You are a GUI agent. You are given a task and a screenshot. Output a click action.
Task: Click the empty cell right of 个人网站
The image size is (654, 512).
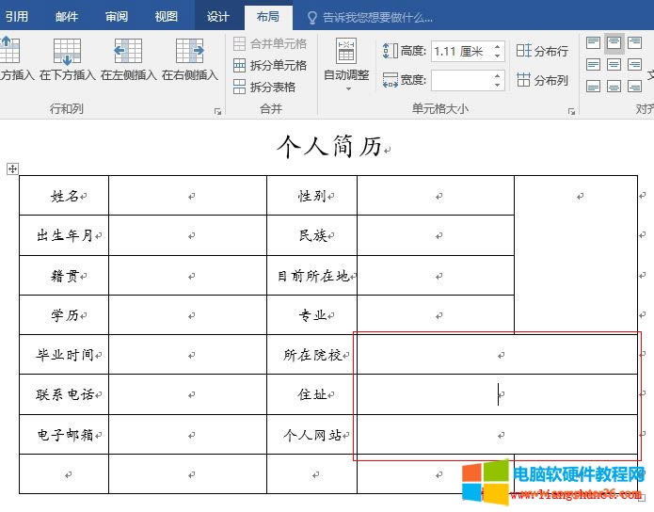[497, 435]
